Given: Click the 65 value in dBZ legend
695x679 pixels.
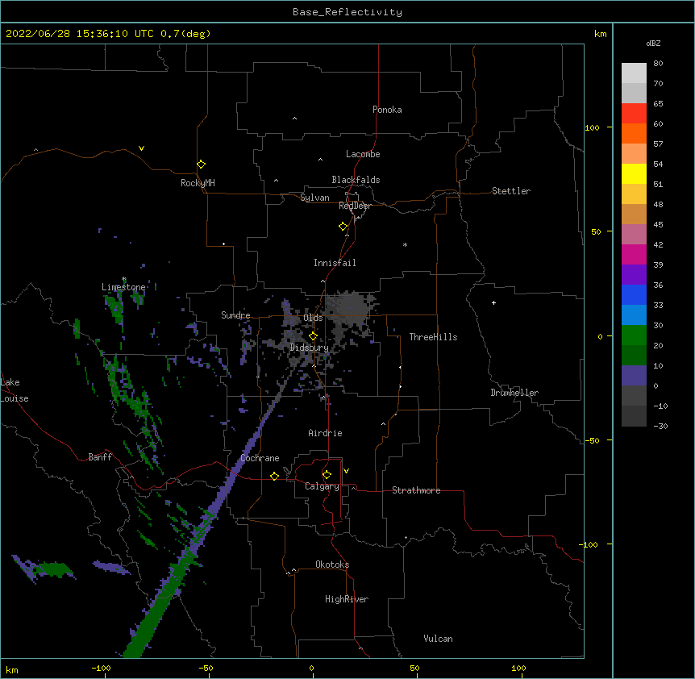Looking at the screenshot, I should click(658, 103).
